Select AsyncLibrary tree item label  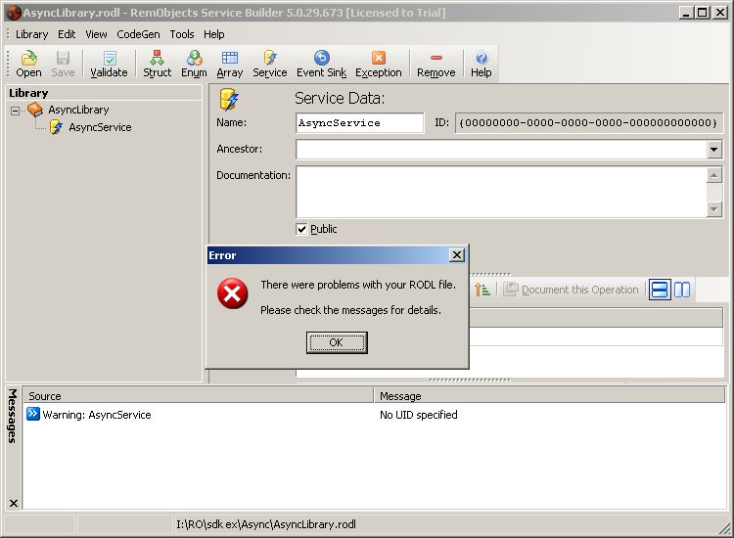pos(78,110)
